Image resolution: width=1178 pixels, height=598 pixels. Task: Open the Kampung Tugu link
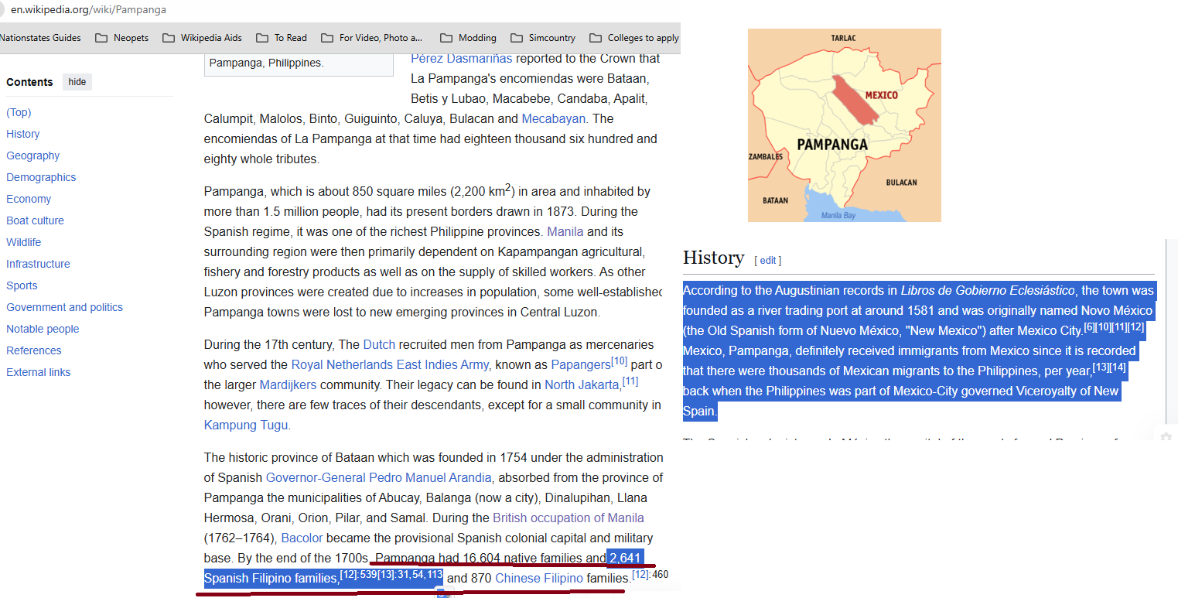pos(246,425)
